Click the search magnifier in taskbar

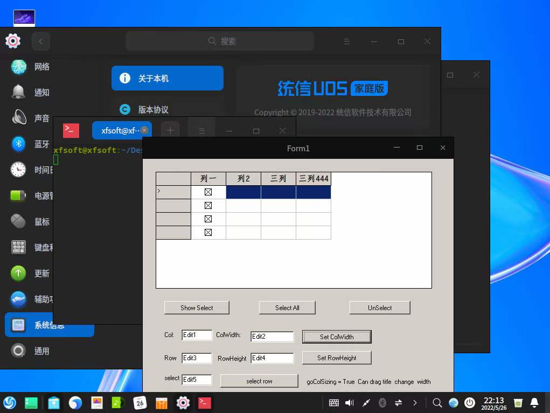pyautogui.click(x=437, y=403)
